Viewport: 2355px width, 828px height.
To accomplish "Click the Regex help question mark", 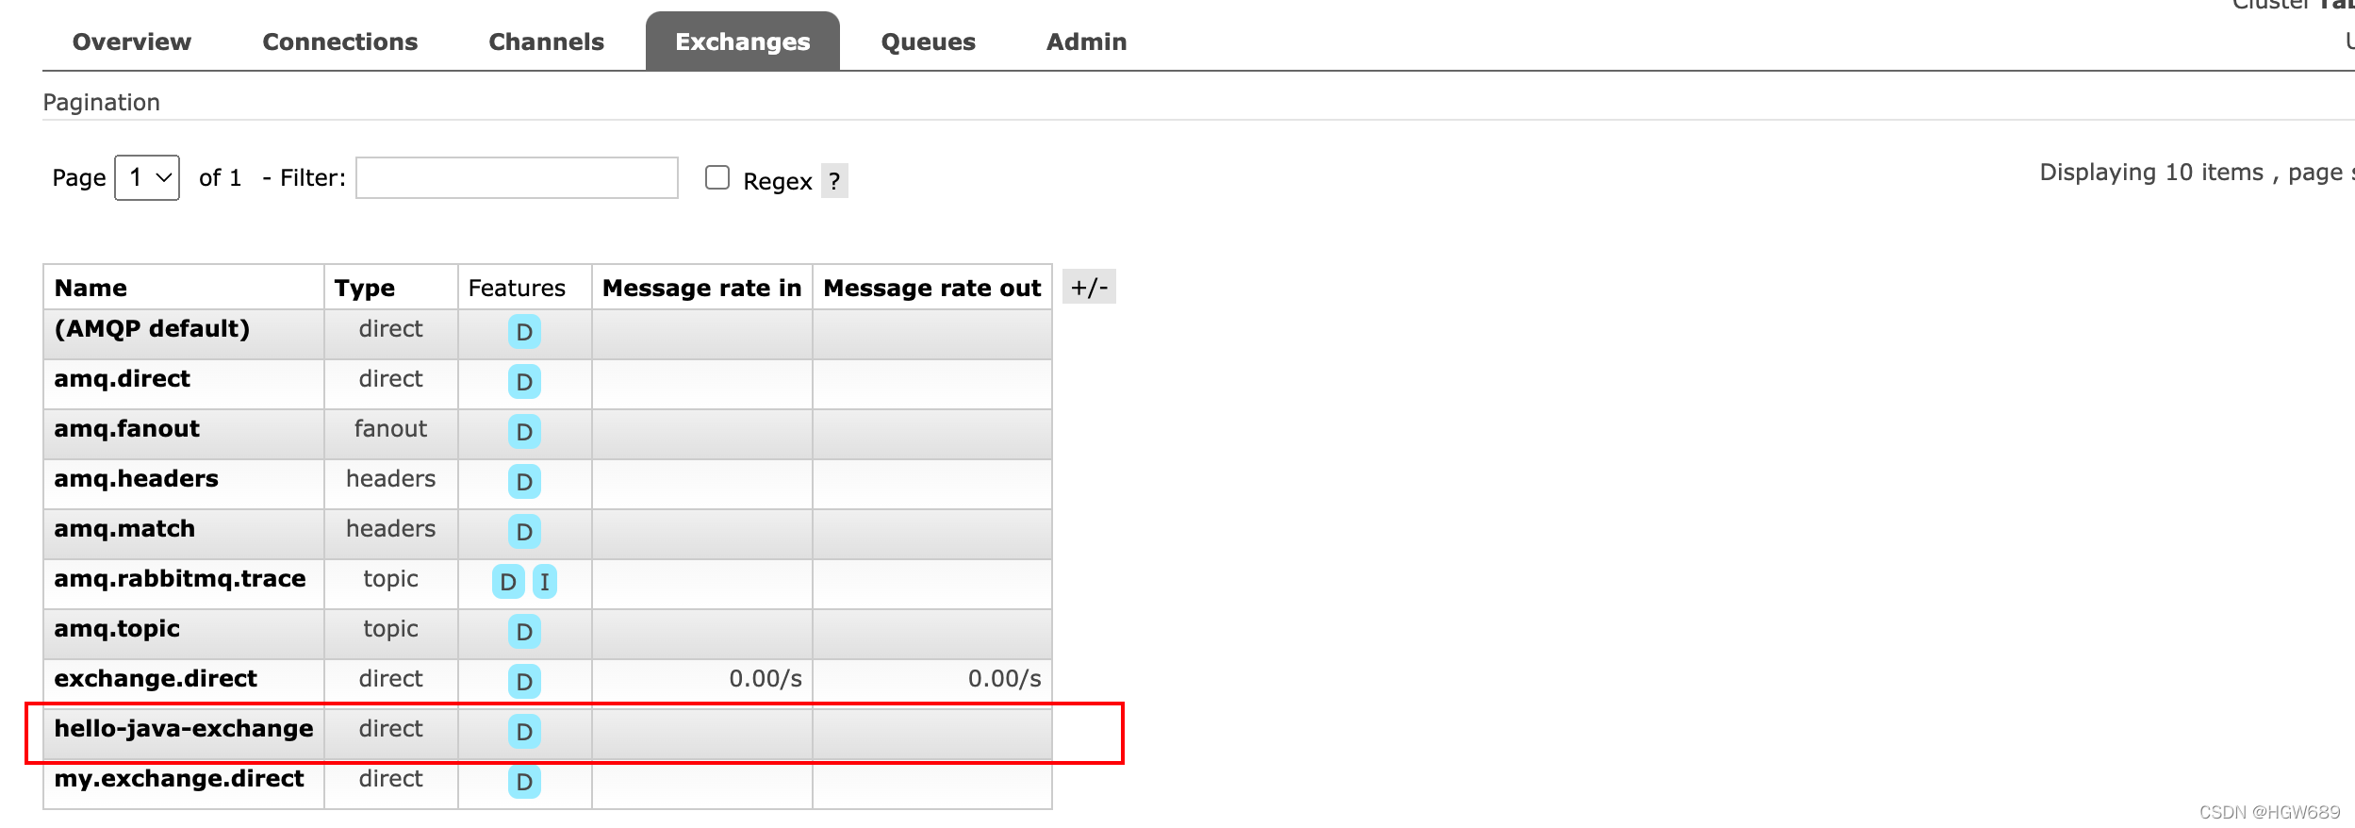I will [x=834, y=181].
